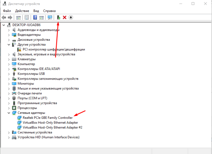Select the Контроллеры USB label

31,74
